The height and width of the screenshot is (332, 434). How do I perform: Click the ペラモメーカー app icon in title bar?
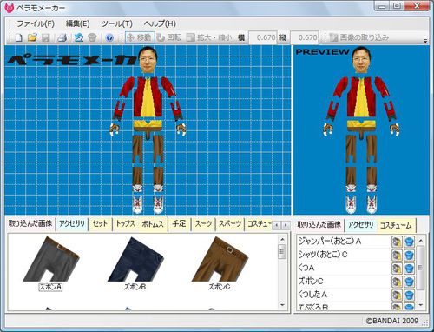point(10,8)
